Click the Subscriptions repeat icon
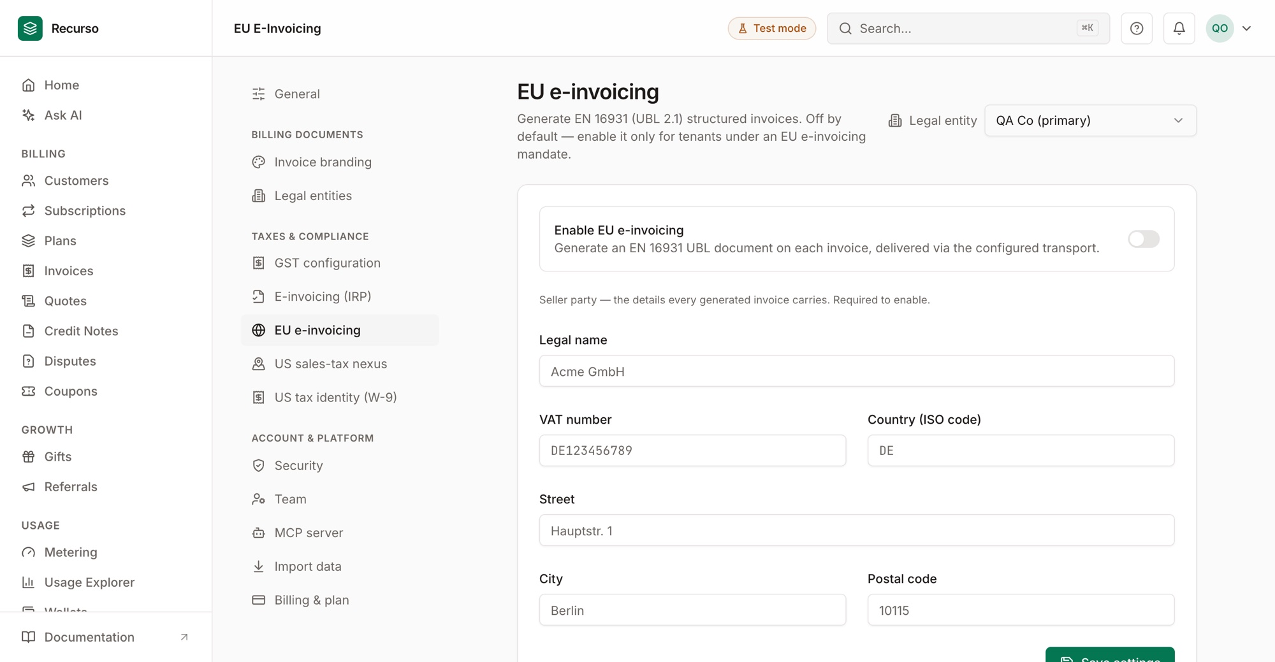The height and width of the screenshot is (662, 1275). point(28,211)
